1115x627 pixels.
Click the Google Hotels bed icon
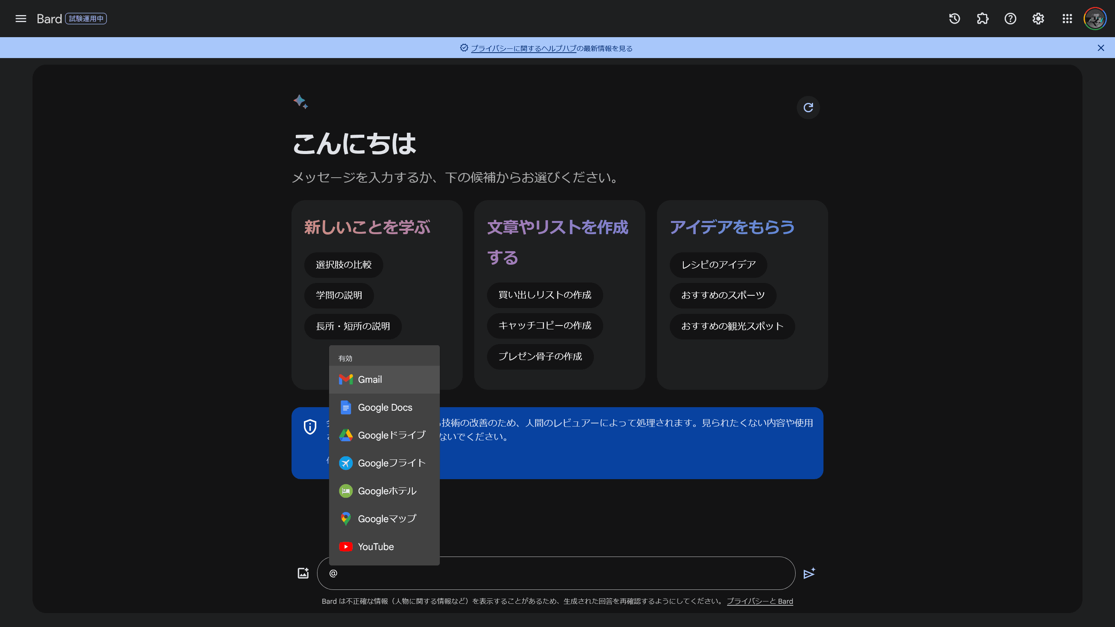click(345, 491)
